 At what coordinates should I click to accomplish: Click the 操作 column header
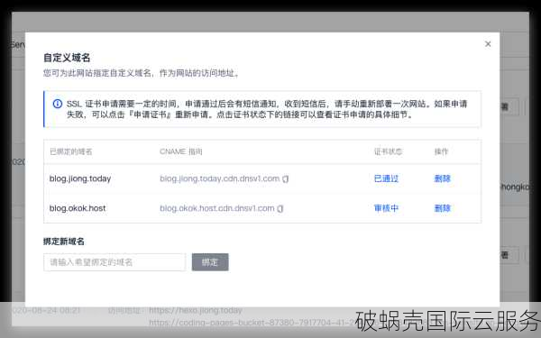click(x=441, y=151)
